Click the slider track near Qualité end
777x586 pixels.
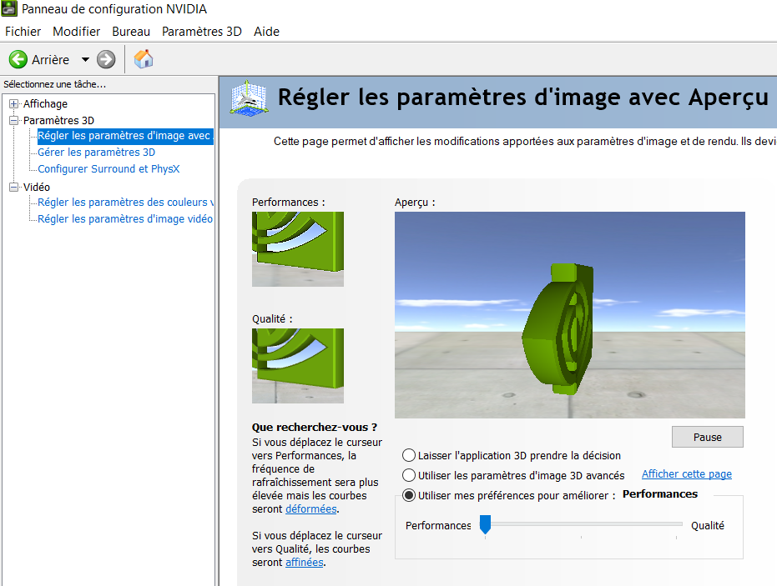(x=676, y=523)
